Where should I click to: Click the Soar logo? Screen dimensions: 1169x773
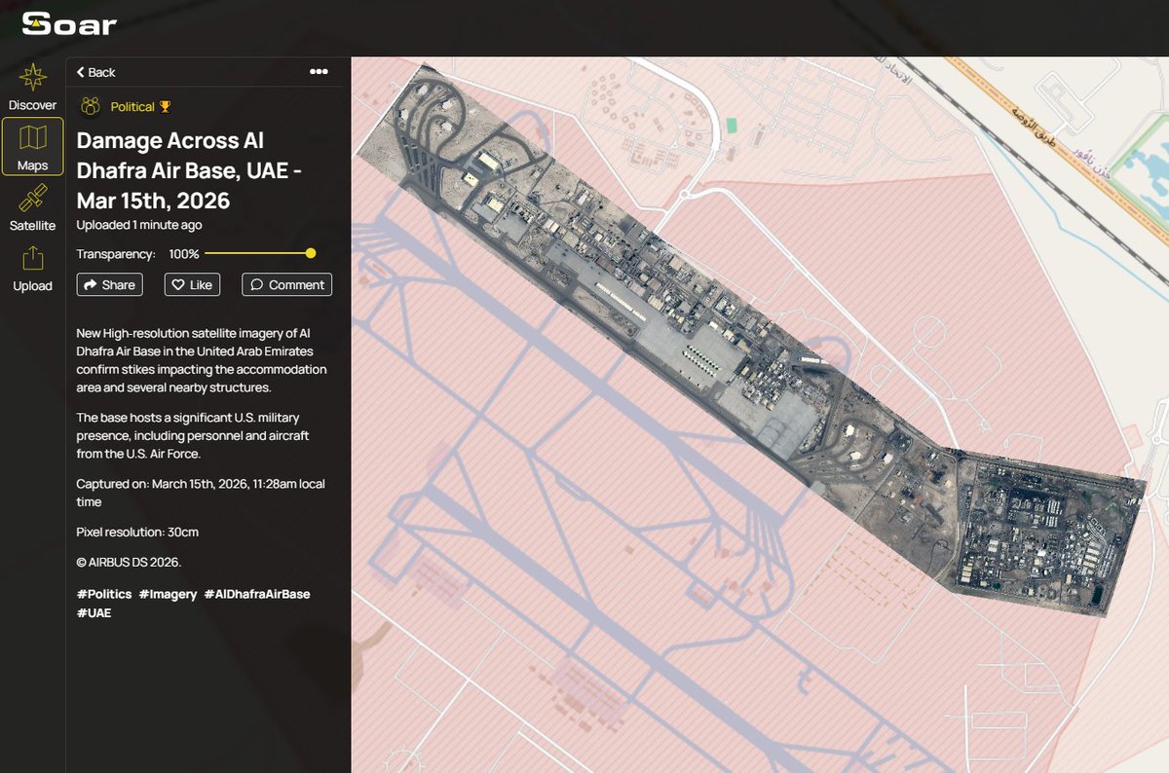[69, 23]
